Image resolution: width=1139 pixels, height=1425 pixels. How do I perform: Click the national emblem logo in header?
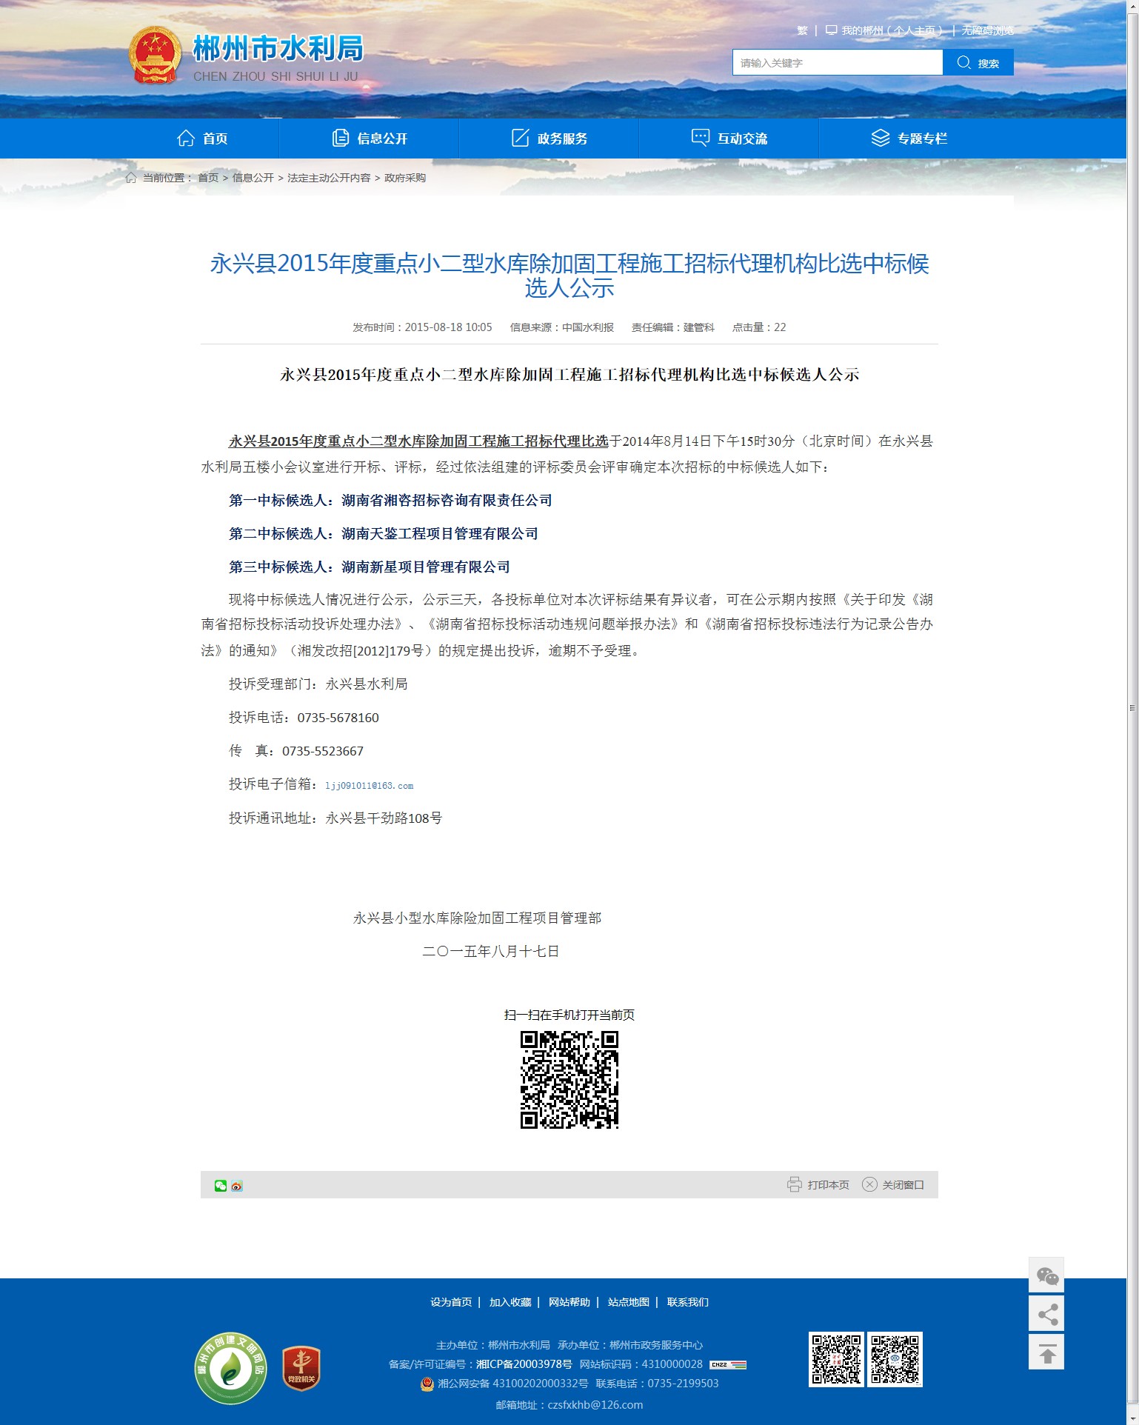155,56
